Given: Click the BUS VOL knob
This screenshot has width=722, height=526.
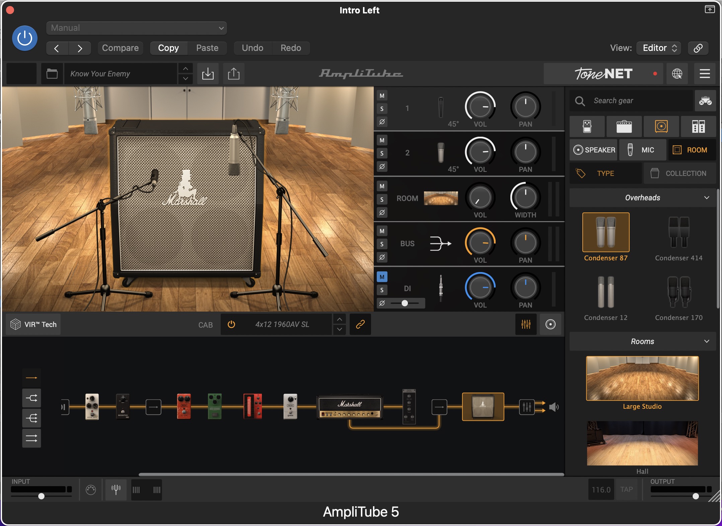Looking at the screenshot, I should click(x=480, y=243).
